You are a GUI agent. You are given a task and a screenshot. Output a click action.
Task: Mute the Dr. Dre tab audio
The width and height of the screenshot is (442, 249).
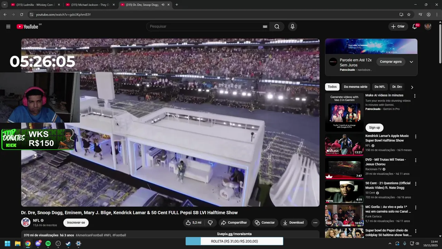[163, 5]
